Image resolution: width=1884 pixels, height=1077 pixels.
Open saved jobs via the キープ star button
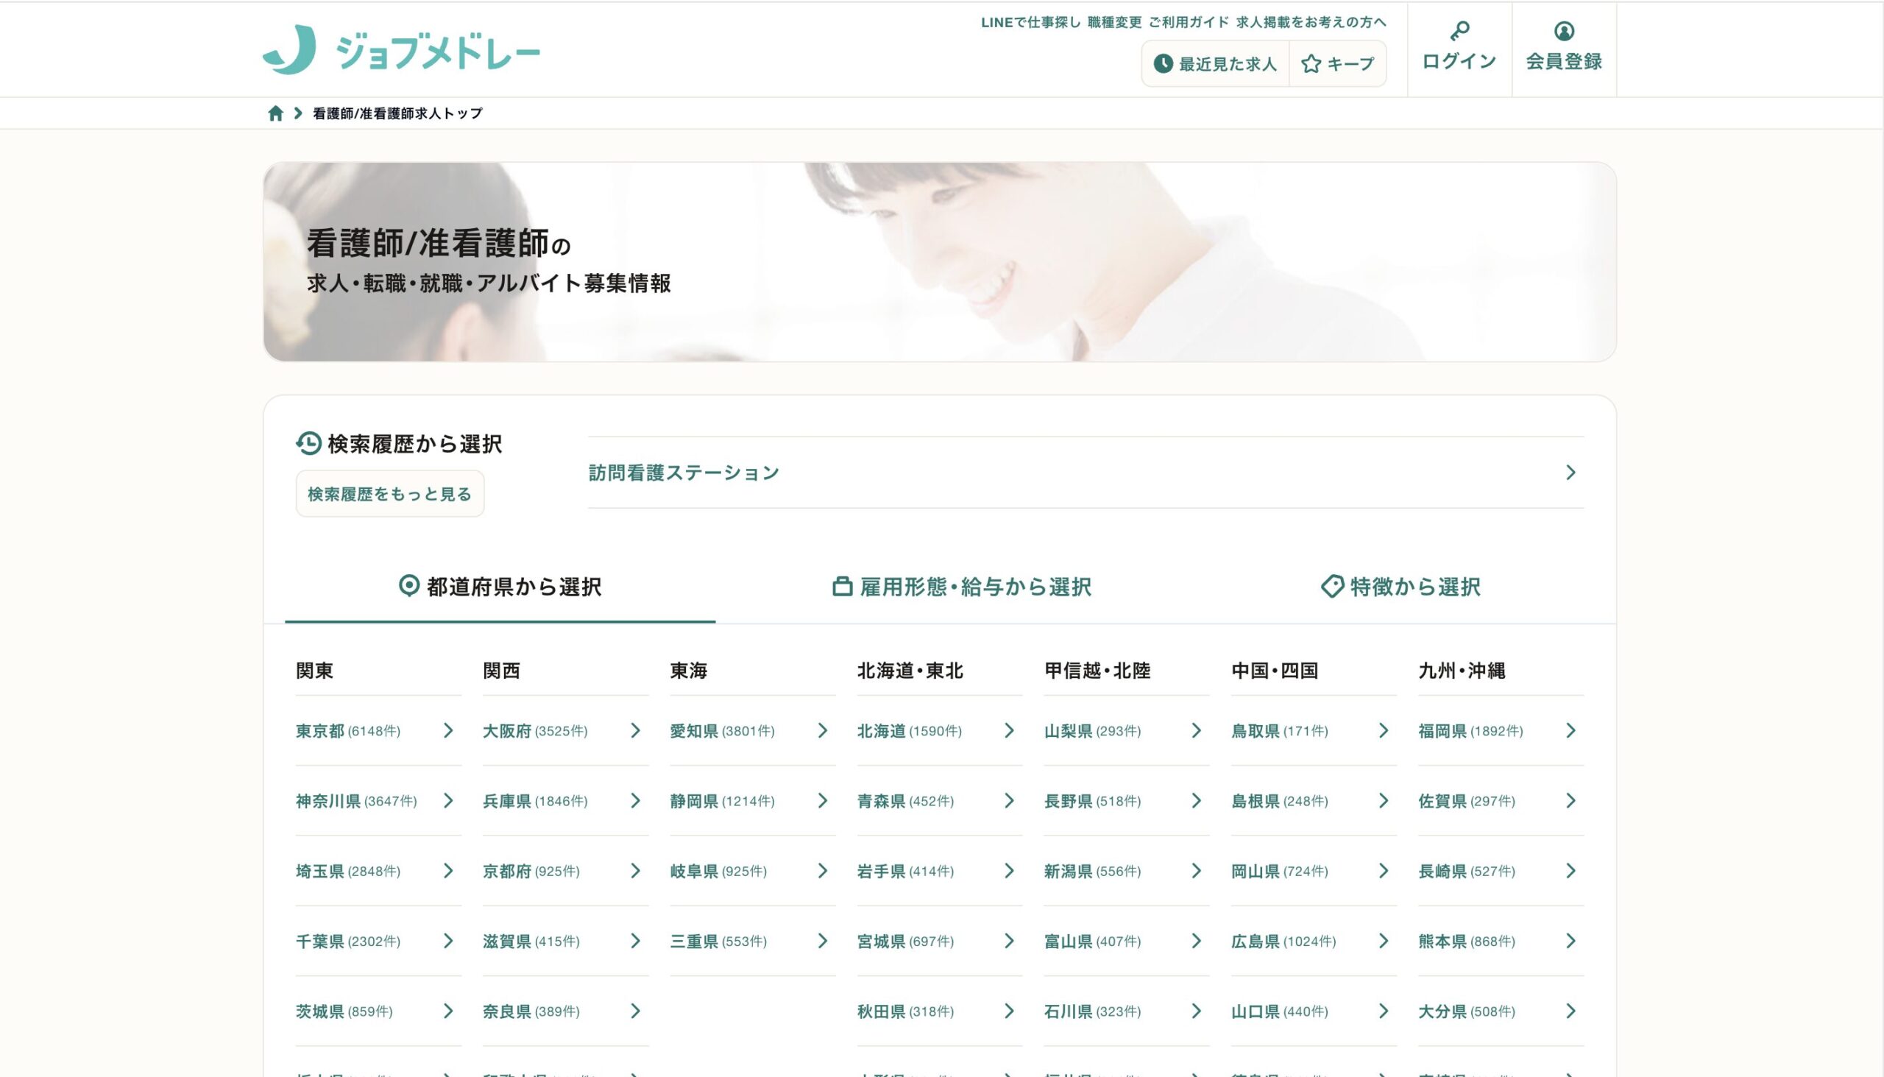[1338, 64]
